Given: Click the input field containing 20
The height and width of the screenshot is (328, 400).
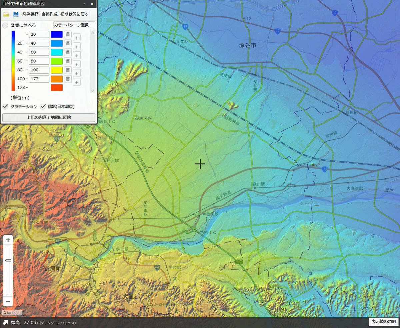Looking at the screenshot, I should 39,34.
